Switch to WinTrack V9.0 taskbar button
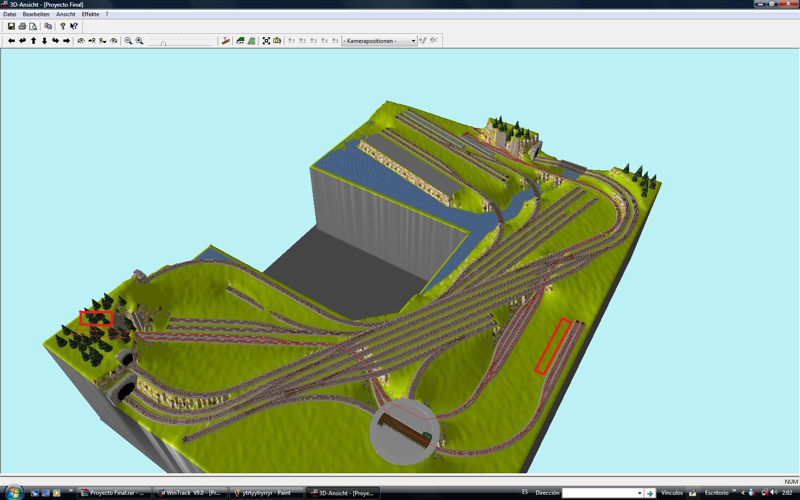Screen dimensions: 800x500 190,493
